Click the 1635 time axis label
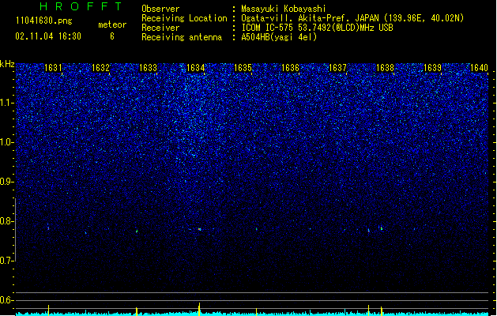Image resolution: width=497 pixels, height=316 pixels. point(243,68)
